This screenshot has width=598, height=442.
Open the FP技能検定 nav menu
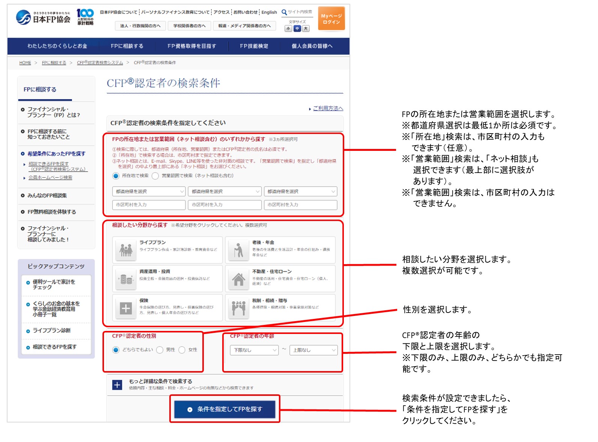tap(254, 46)
